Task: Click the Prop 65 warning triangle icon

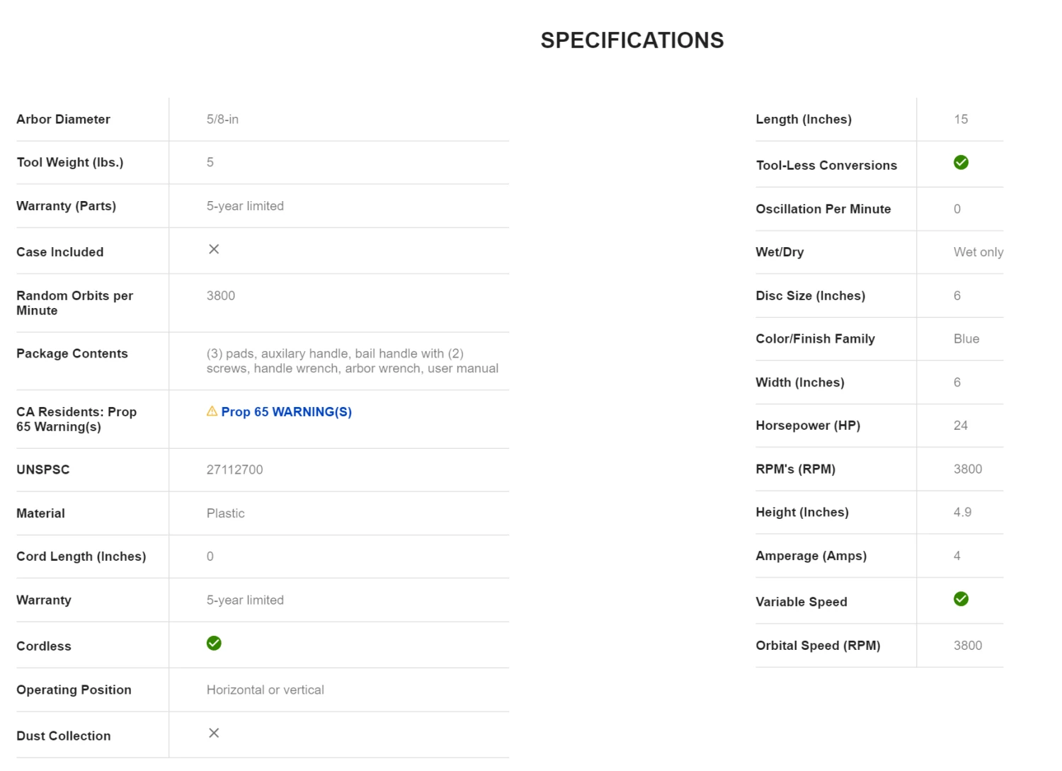Action: (212, 411)
